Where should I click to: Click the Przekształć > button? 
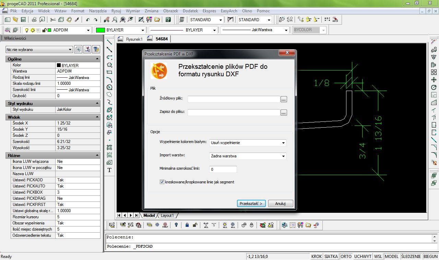coord(251,203)
